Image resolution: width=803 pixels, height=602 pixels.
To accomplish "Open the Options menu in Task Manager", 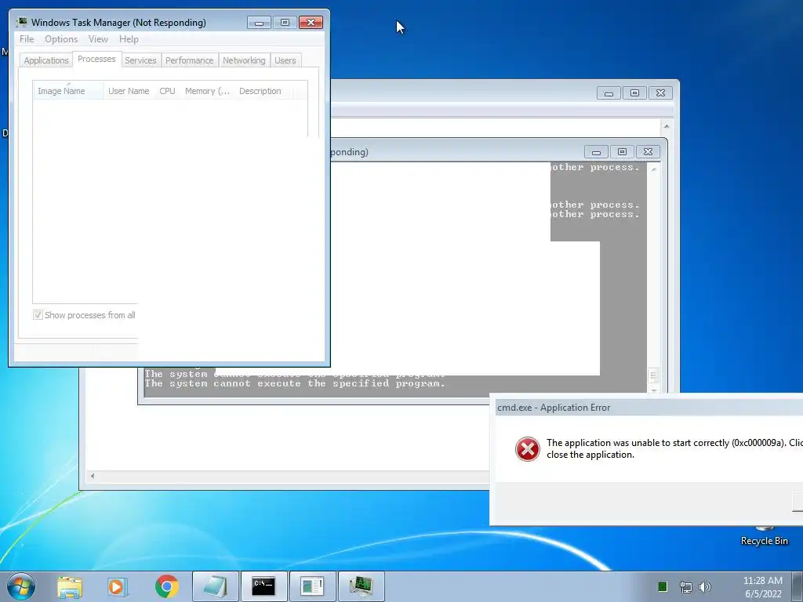I will click(x=61, y=39).
